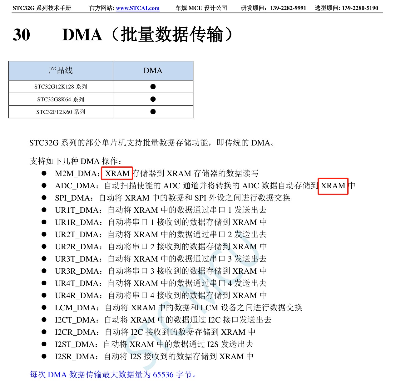416x387 pixels.
Task: Click the 'I2SR_DMA' list item label
Action: click(75, 356)
